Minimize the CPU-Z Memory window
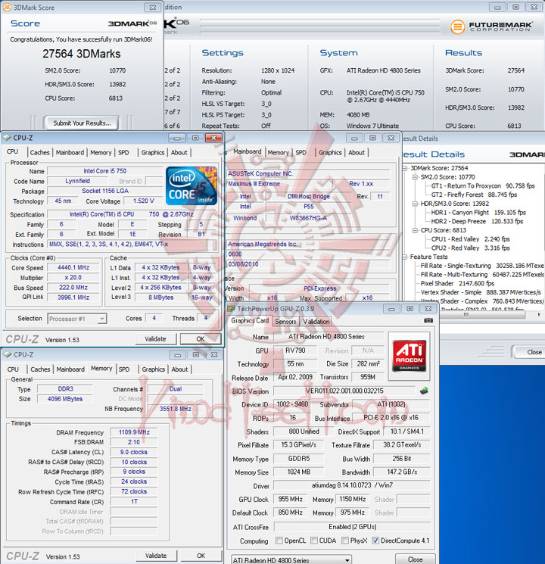This screenshot has width=545, height=564. click(x=178, y=355)
